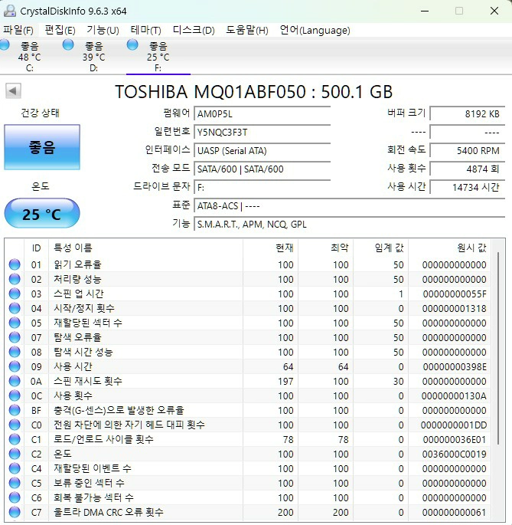Click the ID column header

click(36, 248)
